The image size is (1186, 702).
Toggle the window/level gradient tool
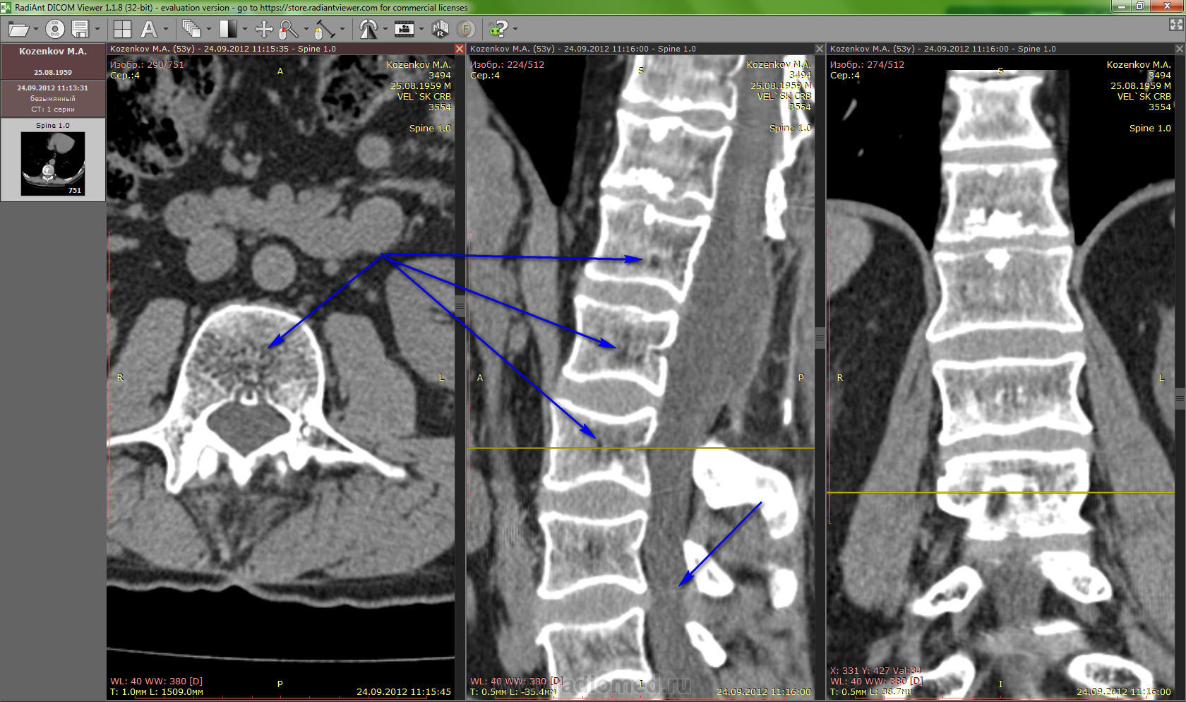[227, 29]
